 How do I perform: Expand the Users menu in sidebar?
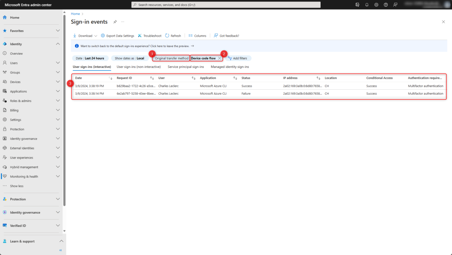click(58, 63)
